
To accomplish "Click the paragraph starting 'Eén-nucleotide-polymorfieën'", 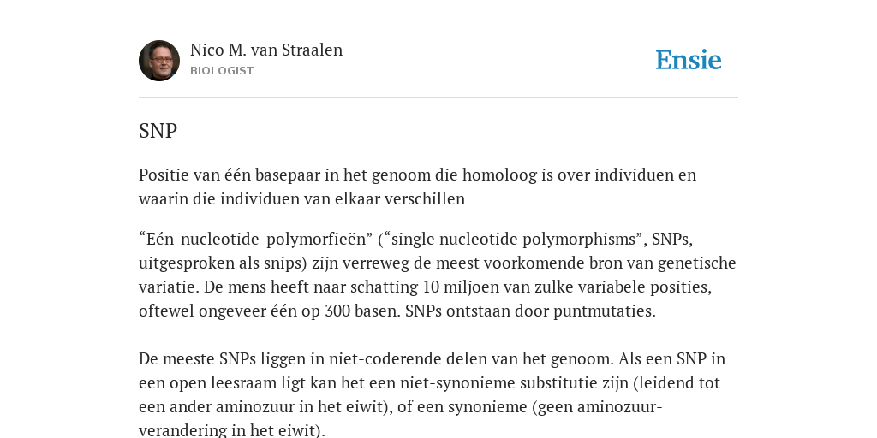I will tap(438, 275).
